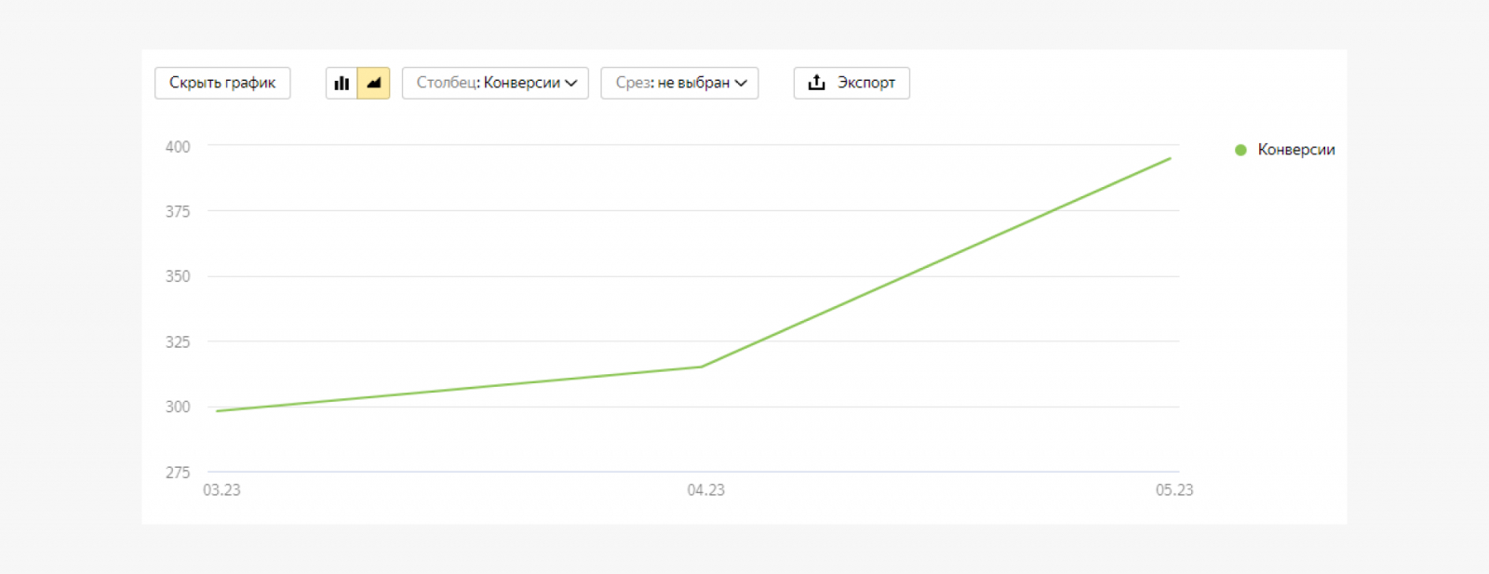Click the Экспорт upload icon
This screenshot has width=1489, height=574.
point(816,83)
